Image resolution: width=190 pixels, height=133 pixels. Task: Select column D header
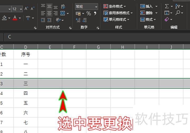26,47
